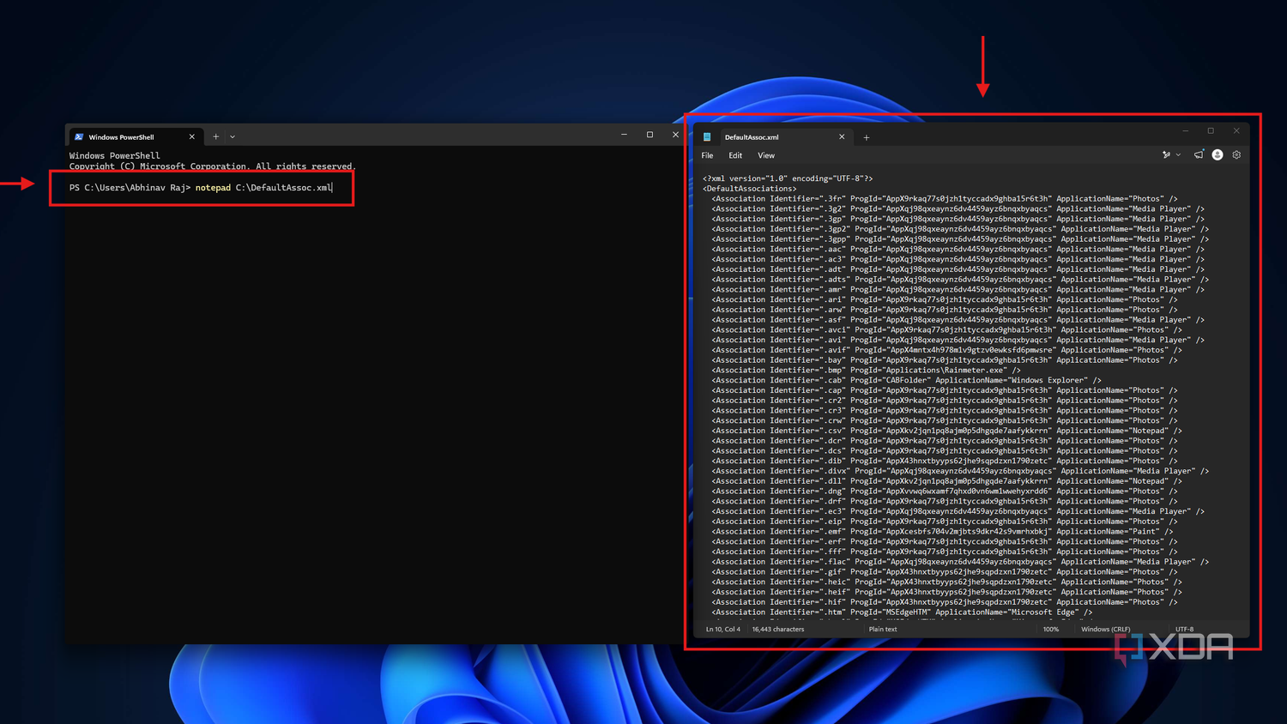Screen dimensions: 1287x724
Task: Click the ".aac" Media Player association line
Action: 958,250
